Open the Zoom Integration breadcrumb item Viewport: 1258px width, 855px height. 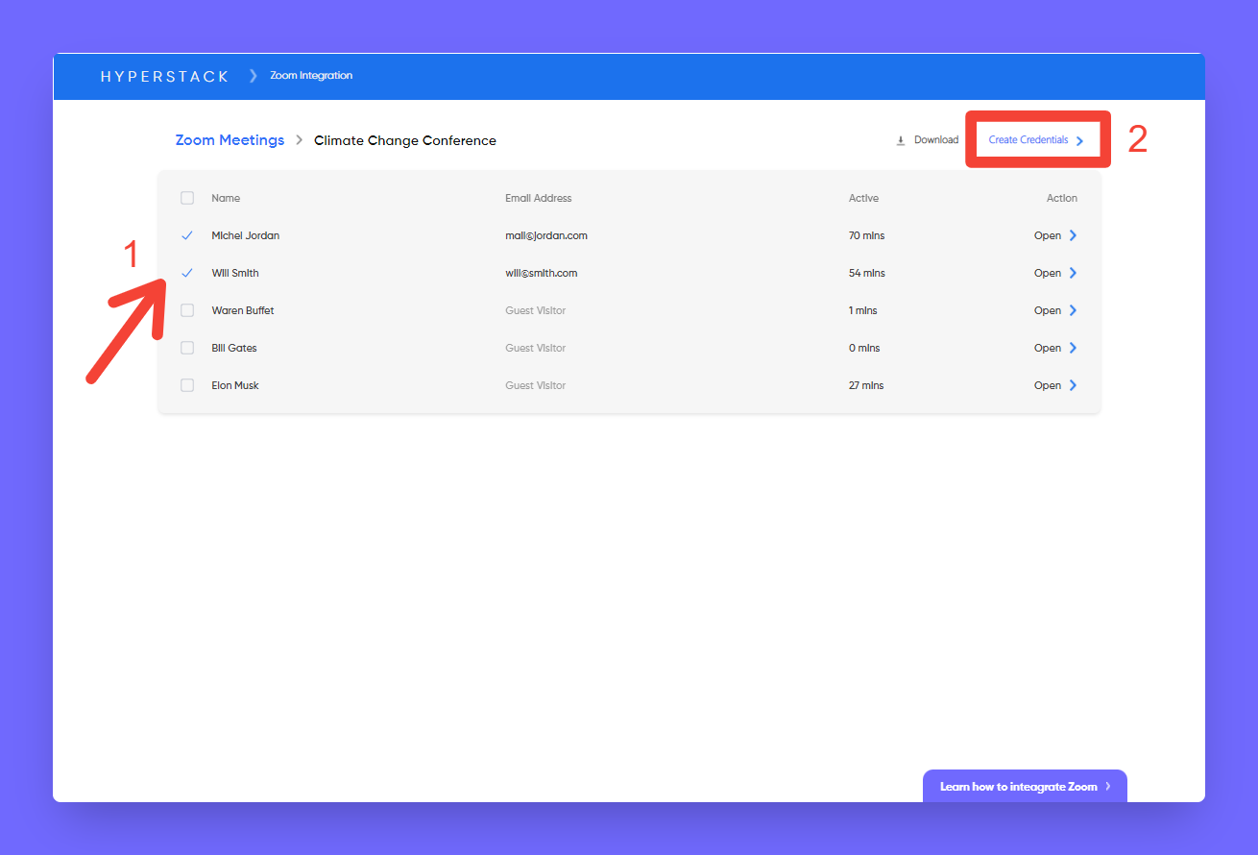311,76
